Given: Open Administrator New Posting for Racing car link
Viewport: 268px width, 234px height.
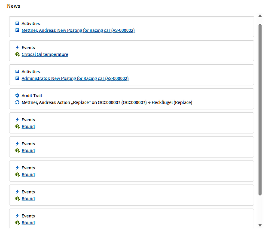Looking at the screenshot, I should pyautogui.click(x=75, y=78).
